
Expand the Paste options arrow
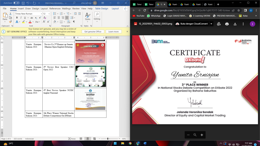[5, 22]
